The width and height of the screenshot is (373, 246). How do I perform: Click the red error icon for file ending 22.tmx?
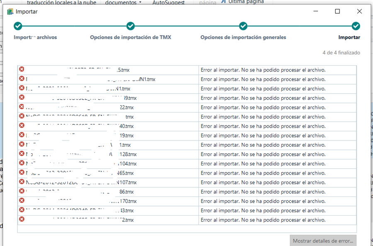tap(22, 107)
